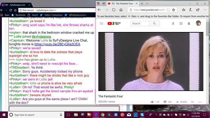Select The Fantastic Four Edge tab

(123, 4)
